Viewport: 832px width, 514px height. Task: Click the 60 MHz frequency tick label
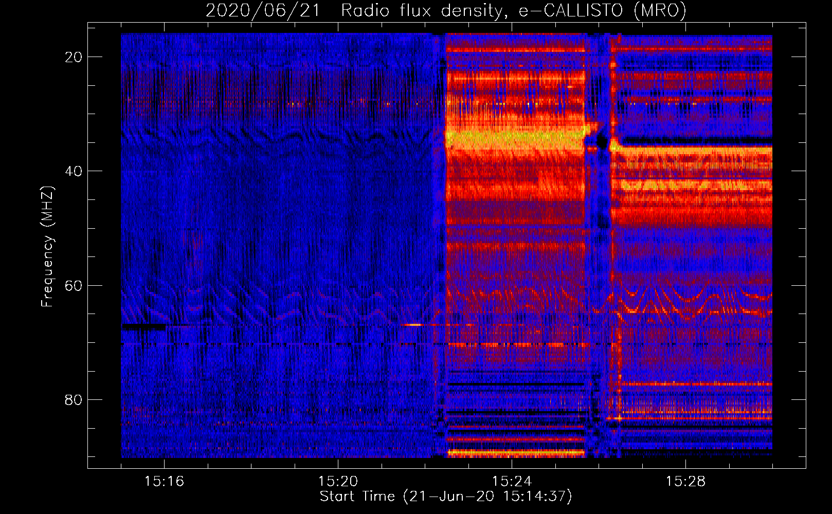(x=74, y=286)
